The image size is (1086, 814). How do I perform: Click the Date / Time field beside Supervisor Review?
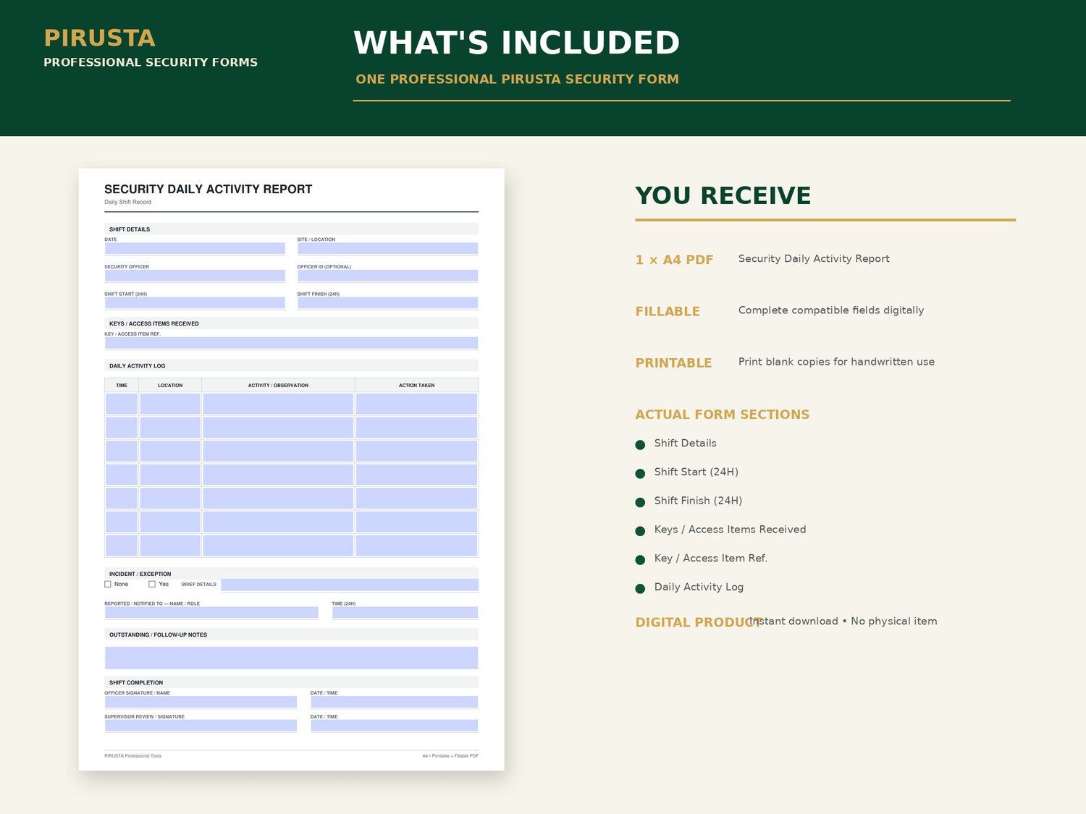tap(395, 726)
